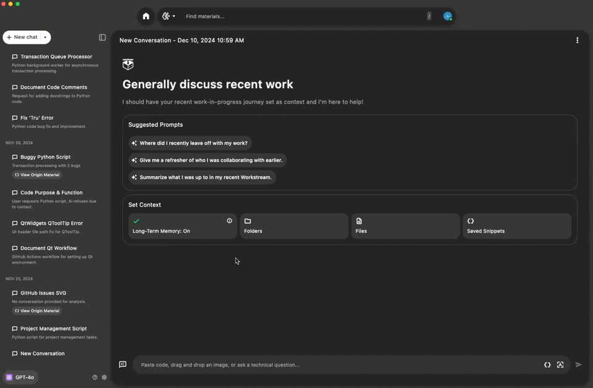The image size is (593, 388).
Task: Click heading 'Generally discuss recent work'
Action: [x=208, y=84]
